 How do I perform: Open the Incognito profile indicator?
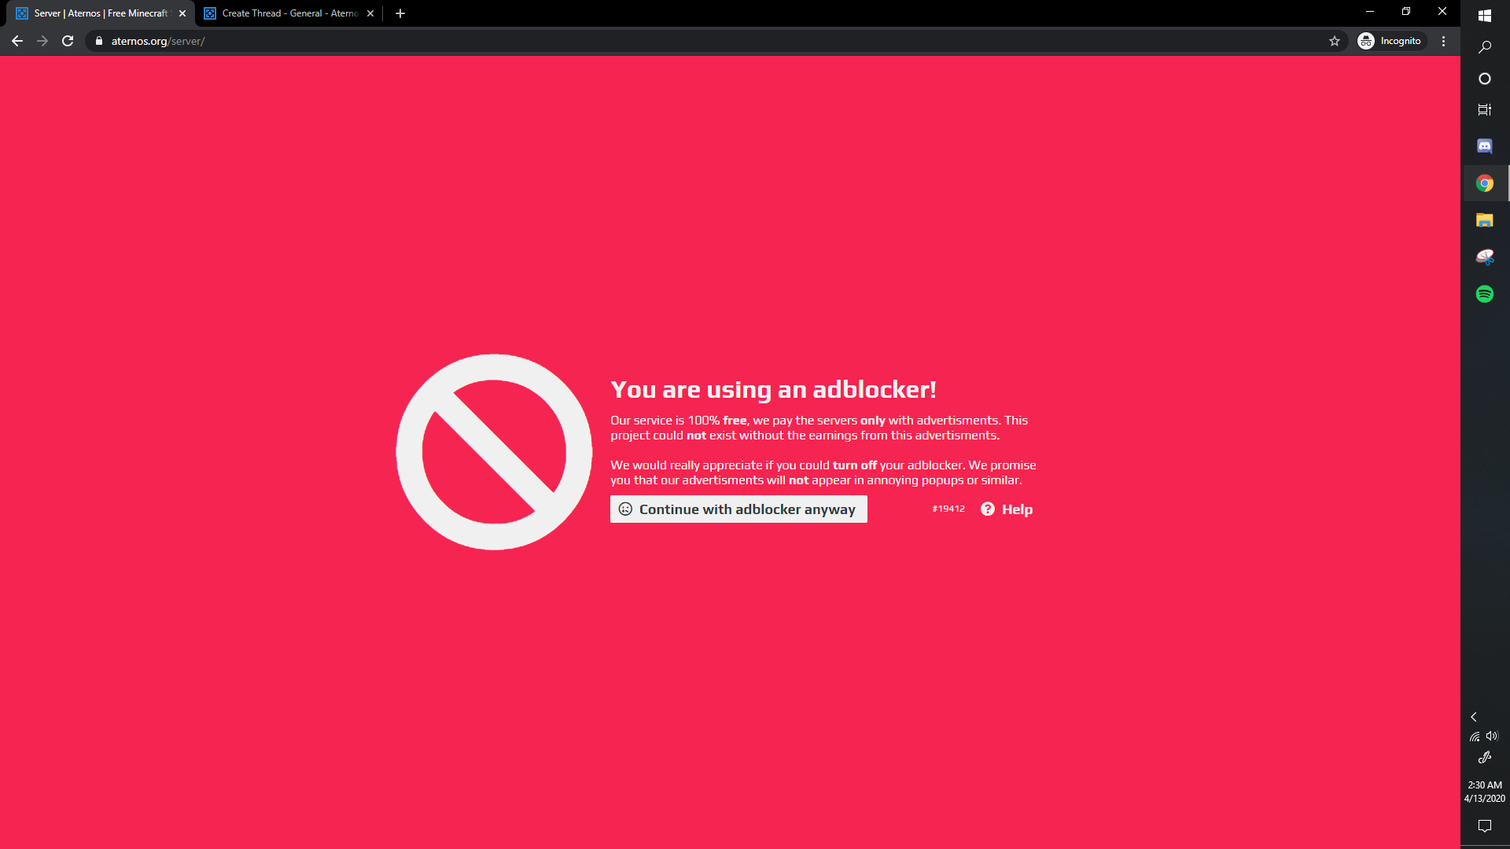[x=1390, y=41]
